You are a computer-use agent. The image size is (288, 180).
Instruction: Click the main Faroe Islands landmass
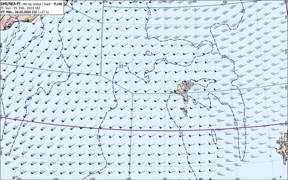tap(183, 90)
